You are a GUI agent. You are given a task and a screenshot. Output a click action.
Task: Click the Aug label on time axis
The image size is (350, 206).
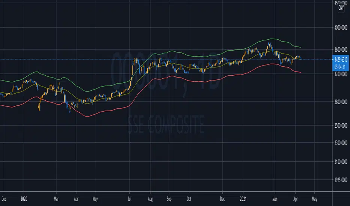150,199
